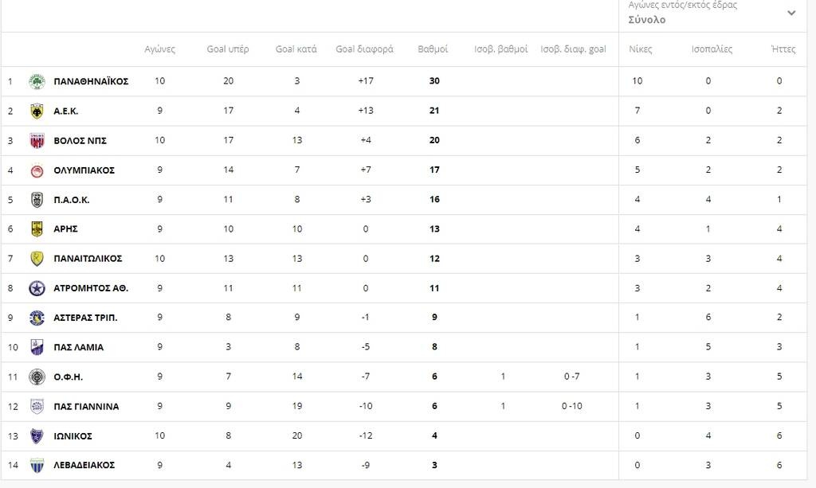Viewport: 816px width, 488px height.
Task: Click the ΠΑΣ ΛΑΜΙΑ table row name
Action: 78,347
